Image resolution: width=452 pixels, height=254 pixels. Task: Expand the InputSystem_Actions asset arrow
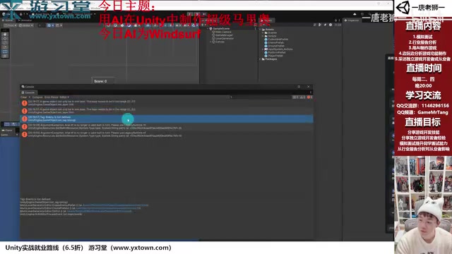point(263,49)
